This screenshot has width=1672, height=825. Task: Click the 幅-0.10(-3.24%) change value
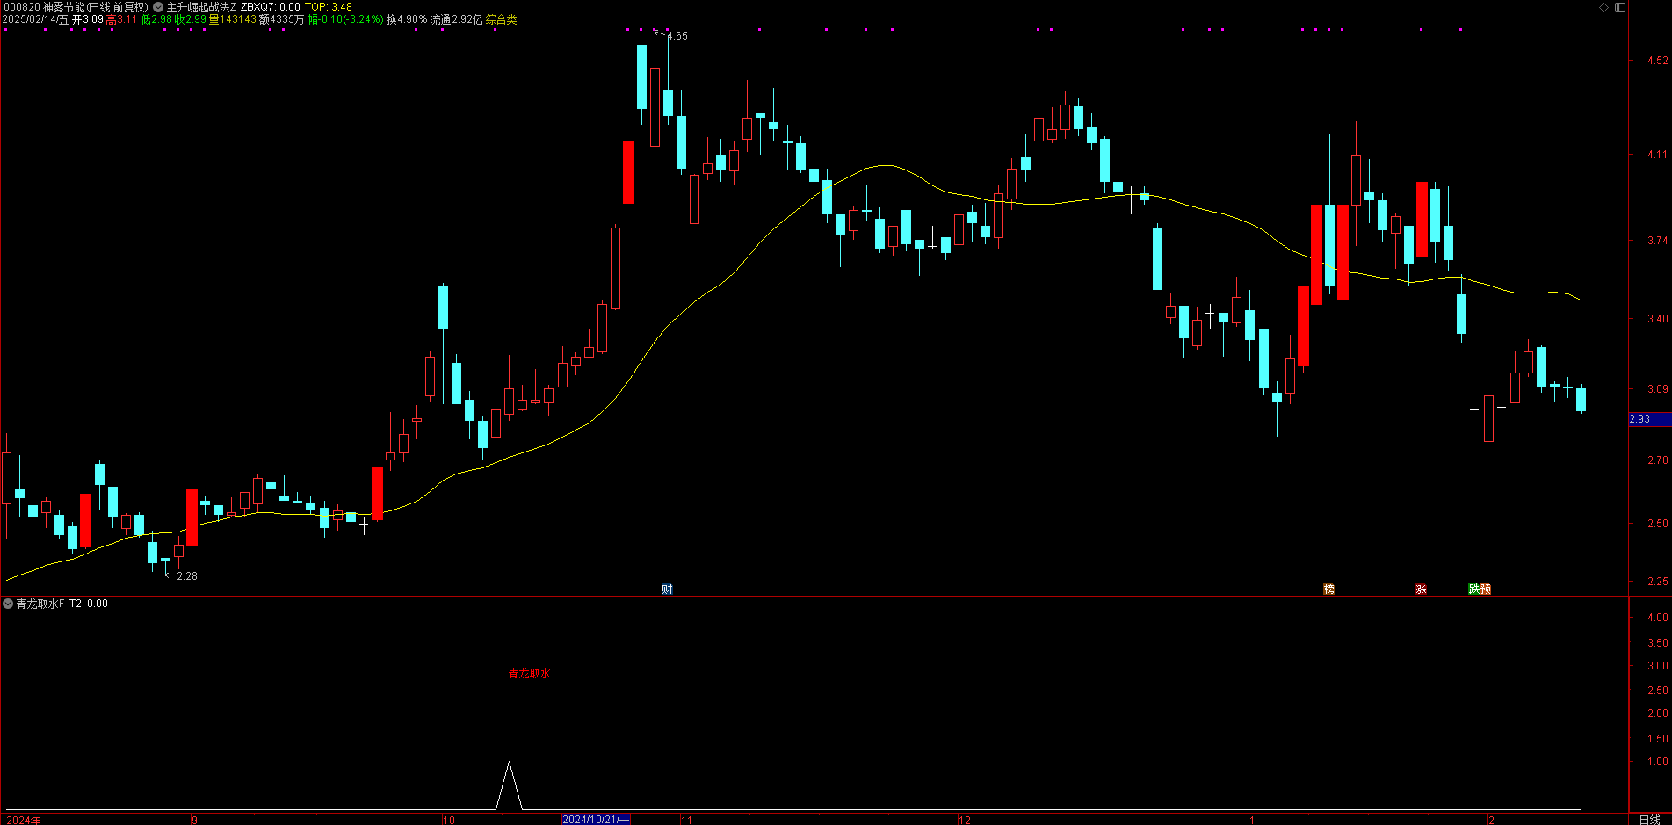pyautogui.click(x=345, y=19)
